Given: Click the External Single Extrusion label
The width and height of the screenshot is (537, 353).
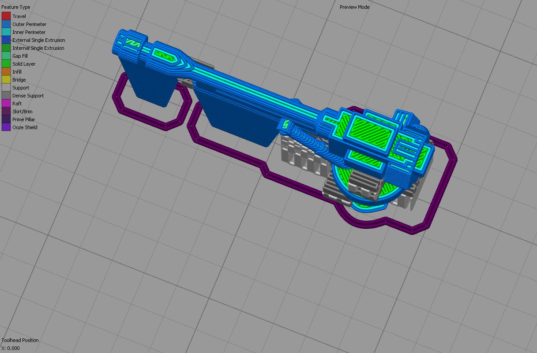Looking at the screenshot, I should [39, 40].
